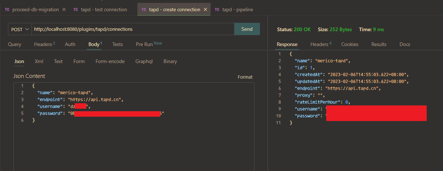
Task: Select the Form body type
Action: click(79, 61)
